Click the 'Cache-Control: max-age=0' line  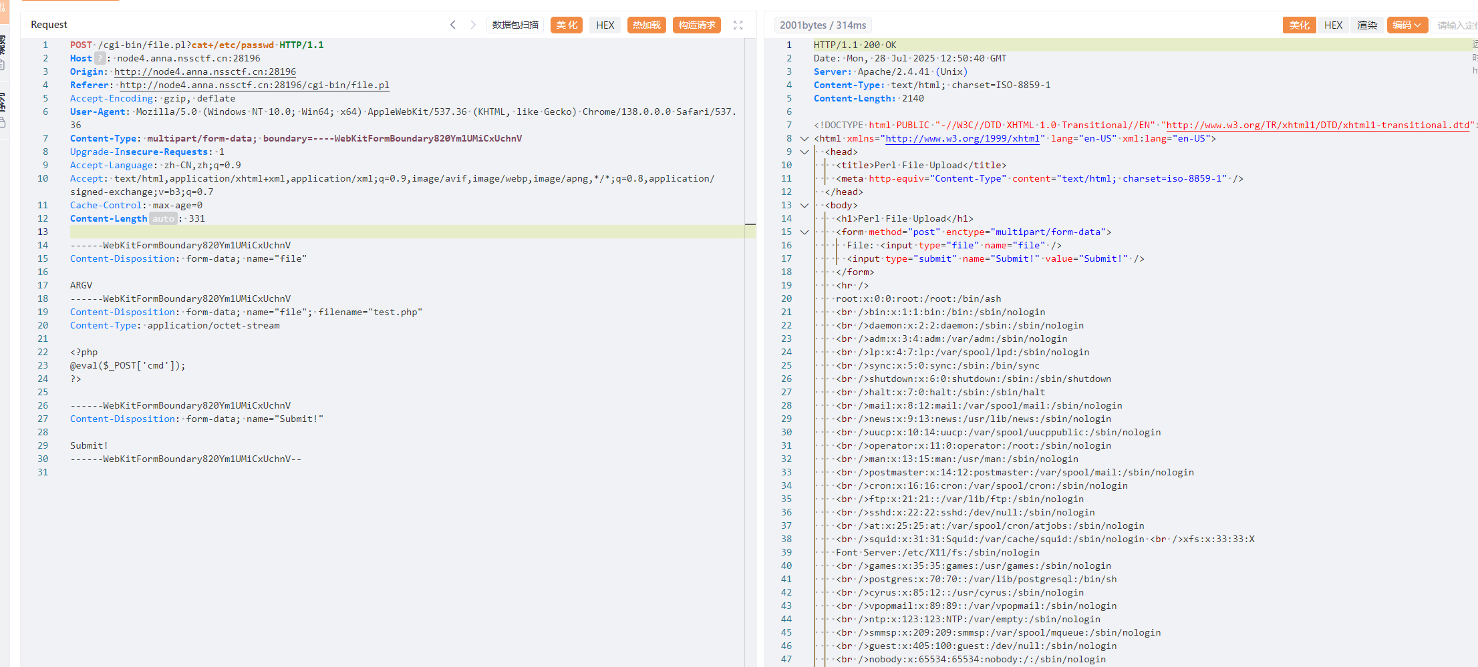pyautogui.click(x=136, y=205)
